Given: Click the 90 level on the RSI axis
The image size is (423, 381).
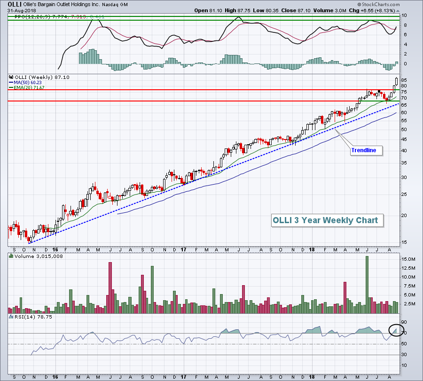Looking at the screenshot, I should [404, 322].
